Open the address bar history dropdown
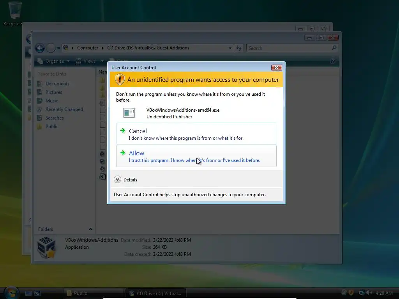This screenshot has height=299, width=399. click(230, 48)
